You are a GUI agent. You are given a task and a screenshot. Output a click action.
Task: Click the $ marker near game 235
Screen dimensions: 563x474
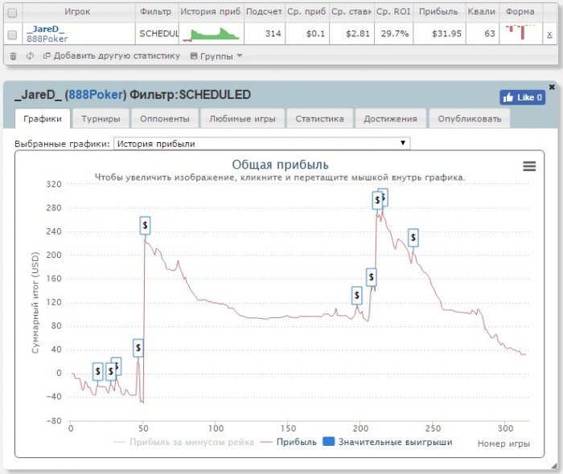pos(413,237)
